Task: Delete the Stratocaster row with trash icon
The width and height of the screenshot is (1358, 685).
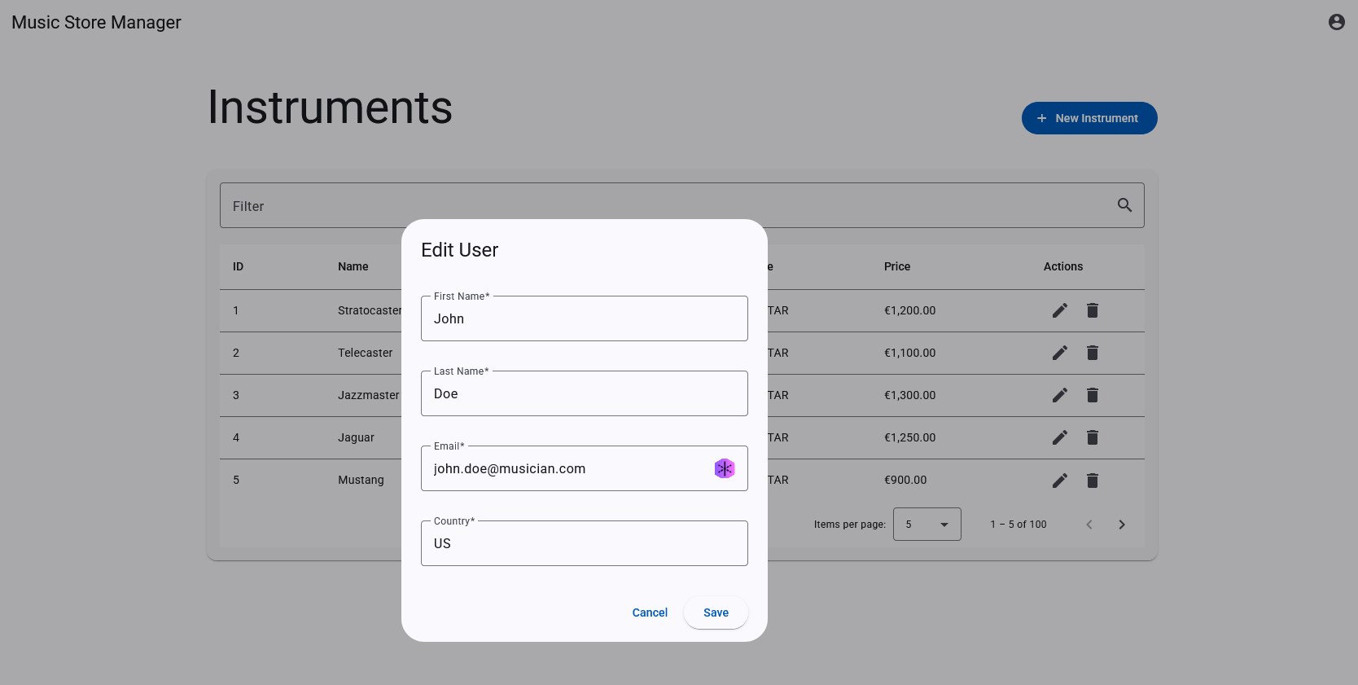Action: point(1093,310)
